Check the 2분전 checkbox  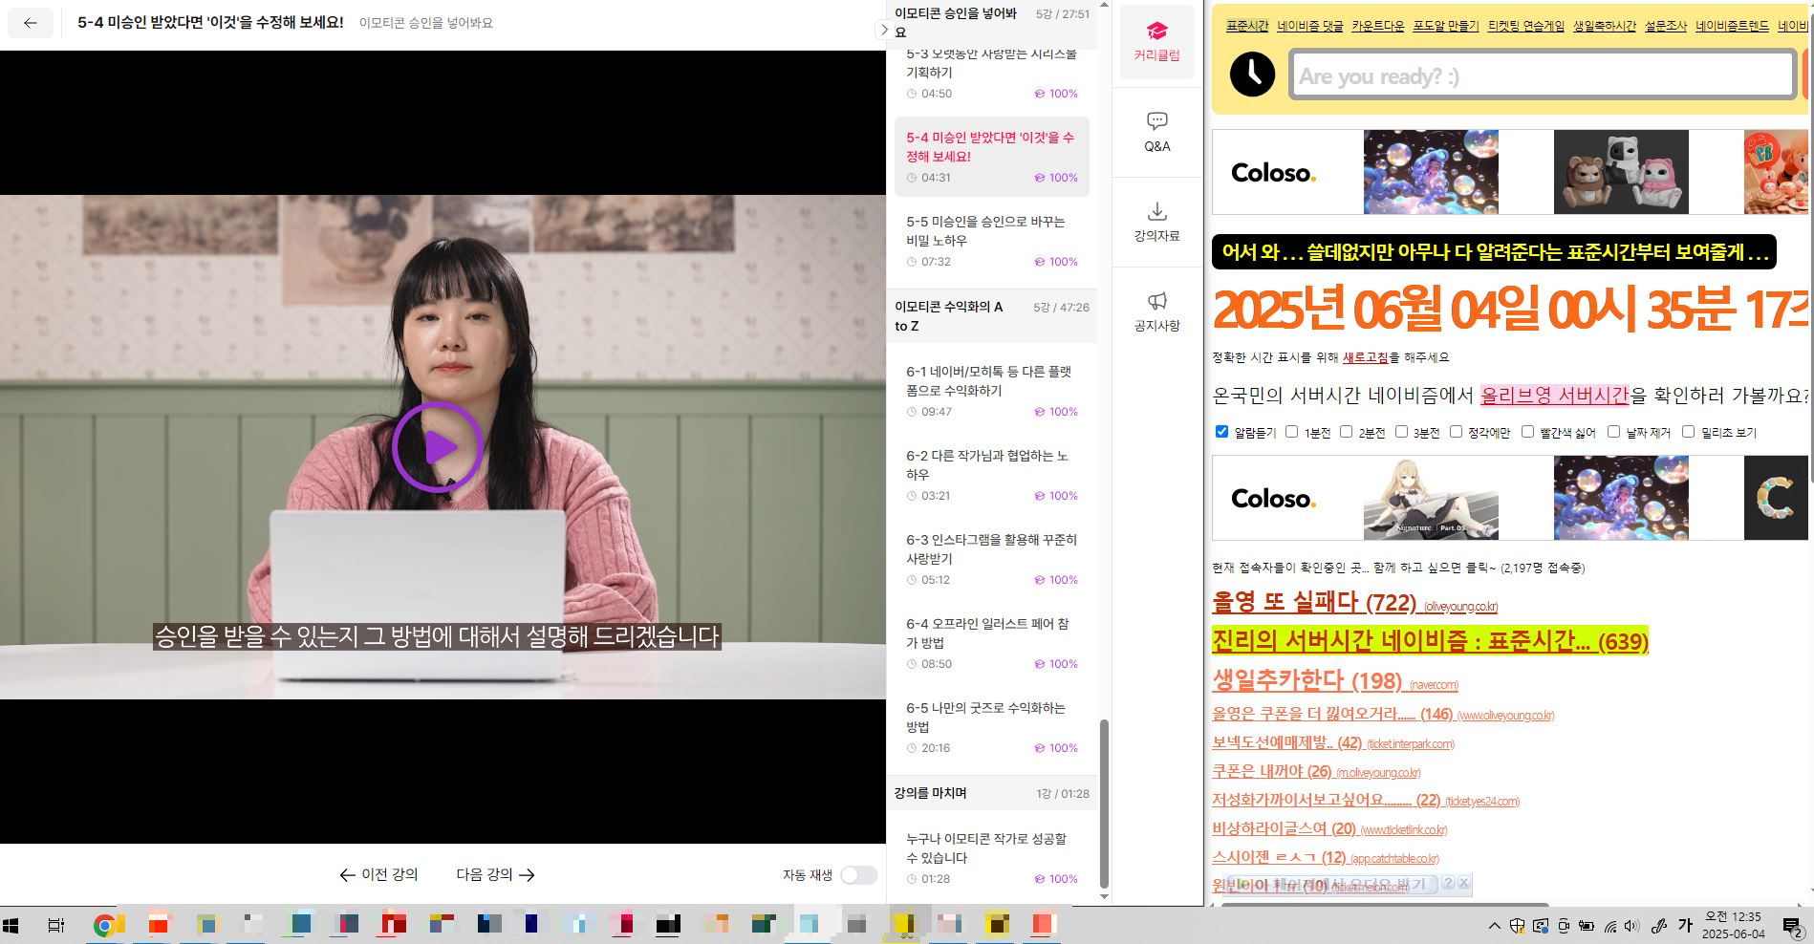1346,432
